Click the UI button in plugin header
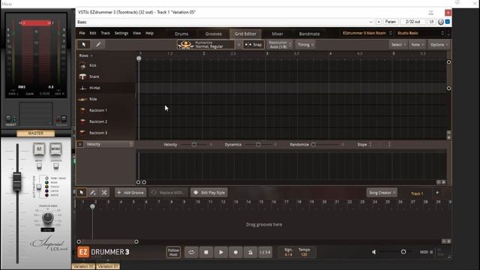 (x=431, y=22)
